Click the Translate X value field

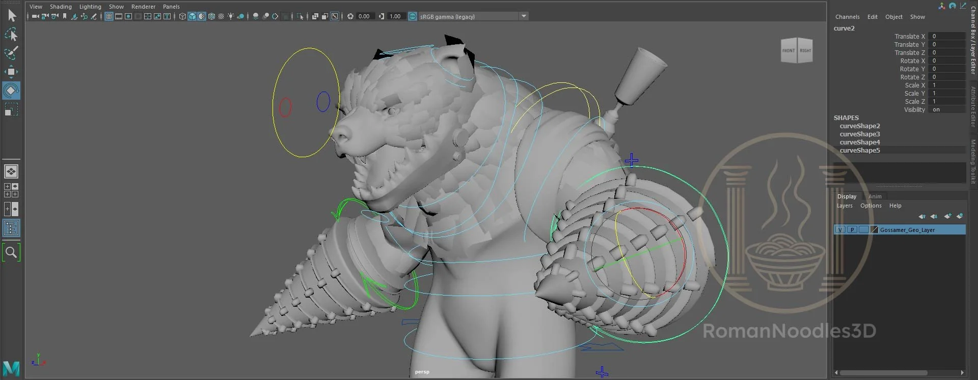coord(947,36)
